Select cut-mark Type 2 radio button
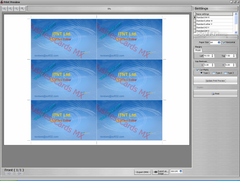240x181 pixels. 214,73
